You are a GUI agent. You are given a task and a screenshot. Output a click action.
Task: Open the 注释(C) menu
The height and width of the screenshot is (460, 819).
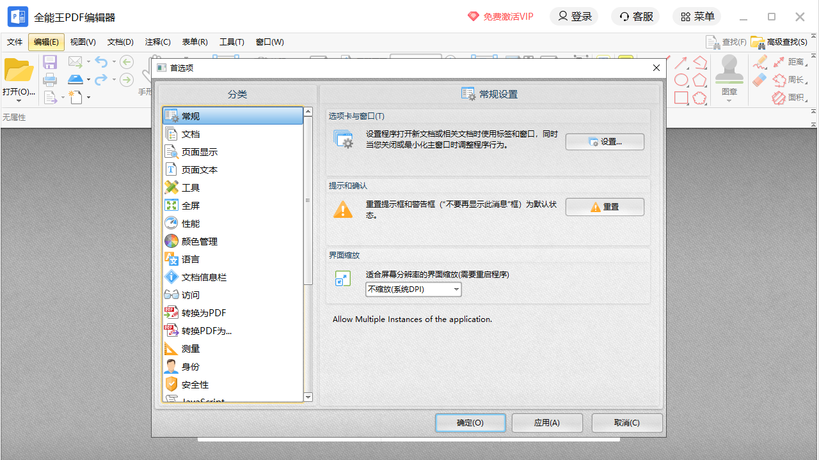[157, 42]
